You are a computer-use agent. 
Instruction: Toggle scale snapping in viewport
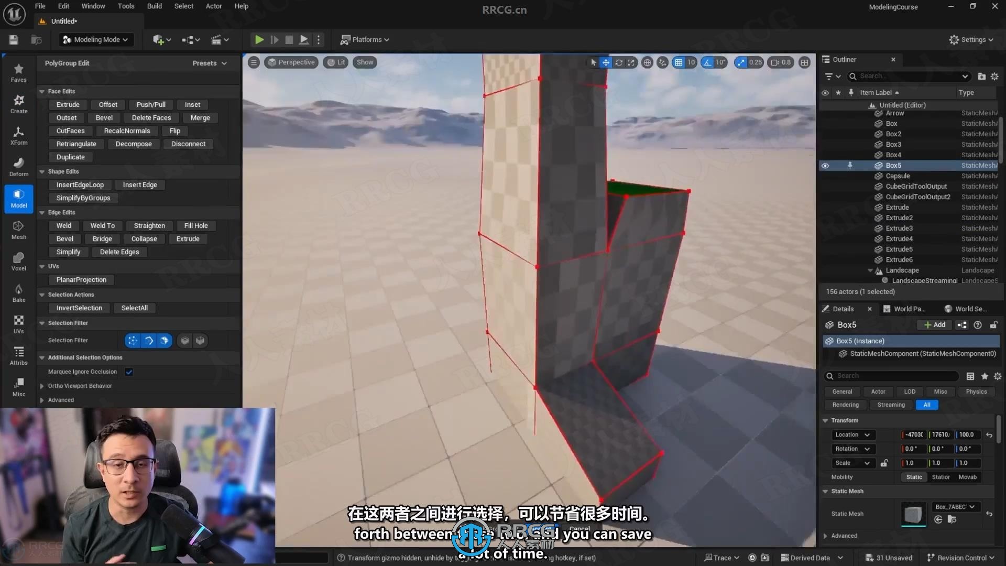[740, 62]
